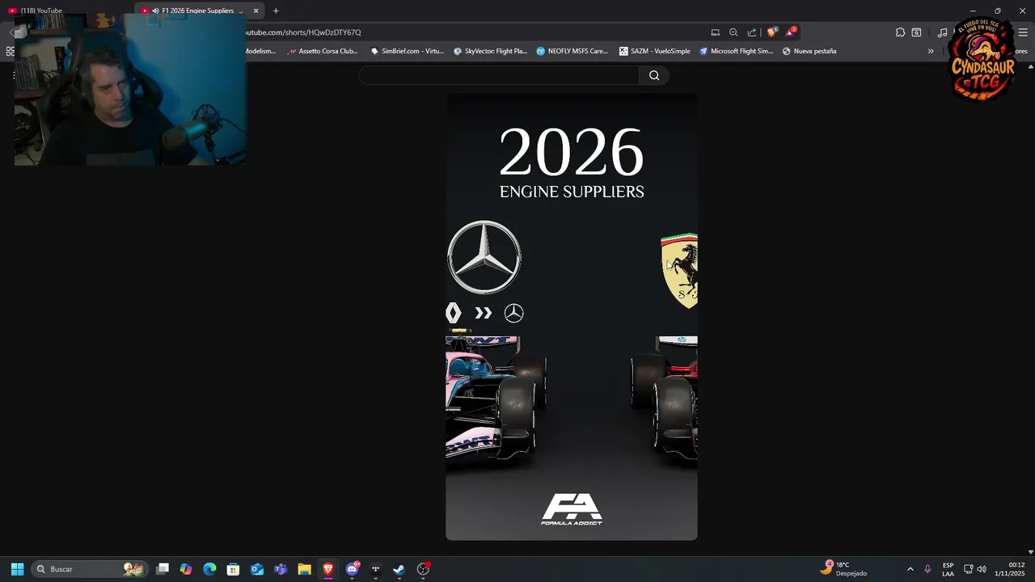1035x582 pixels.
Task: Open Outlook from the taskbar
Action: [x=257, y=569]
